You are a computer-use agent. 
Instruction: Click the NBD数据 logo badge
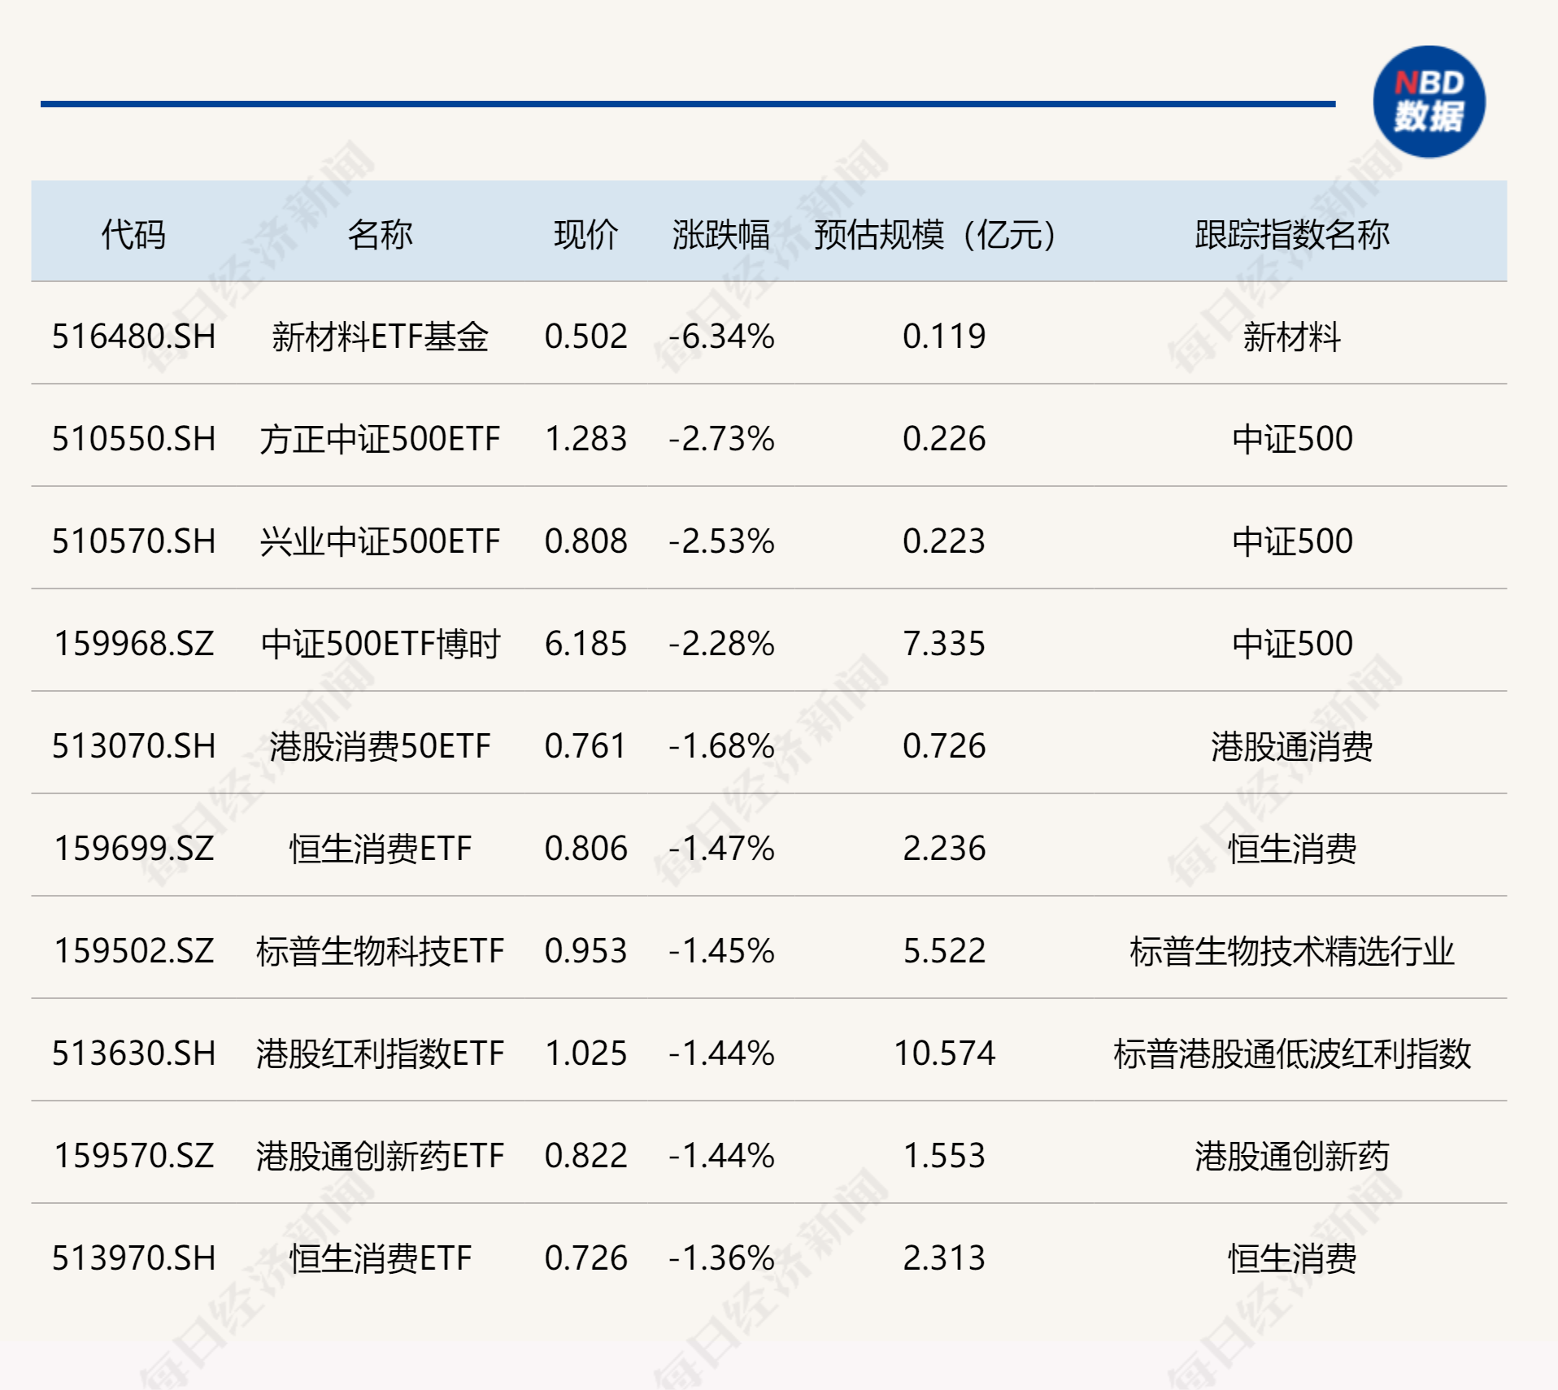pos(1428,102)
